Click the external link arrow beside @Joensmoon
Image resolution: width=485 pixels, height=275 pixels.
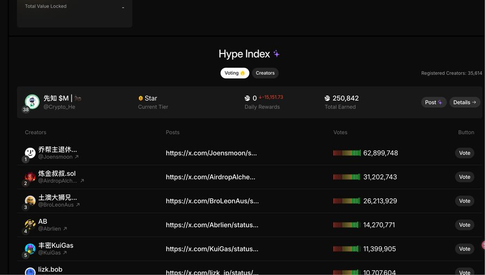(x=77, y=157)
